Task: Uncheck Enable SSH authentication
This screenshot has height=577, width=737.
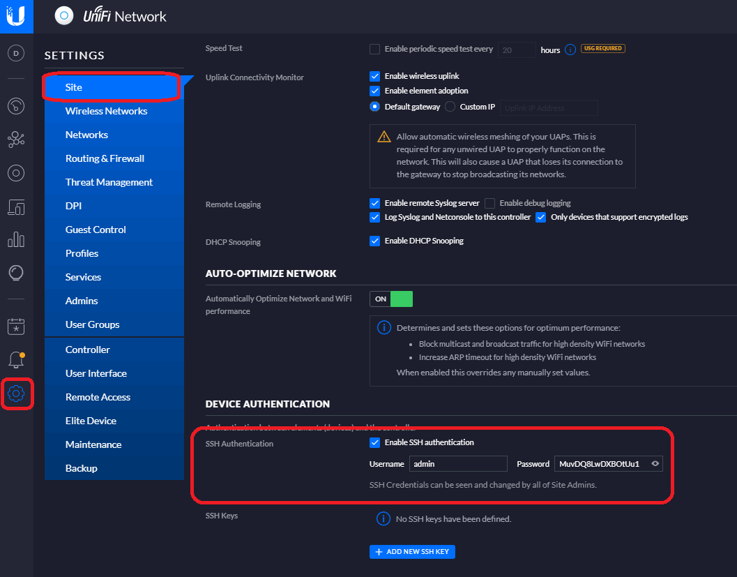Action: point(374,442)
